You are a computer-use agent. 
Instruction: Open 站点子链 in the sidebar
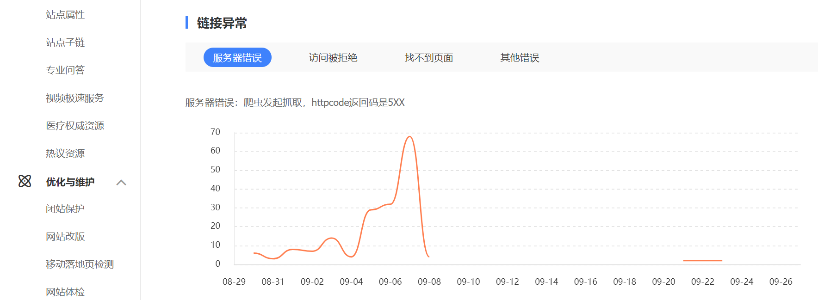[65, 43]
